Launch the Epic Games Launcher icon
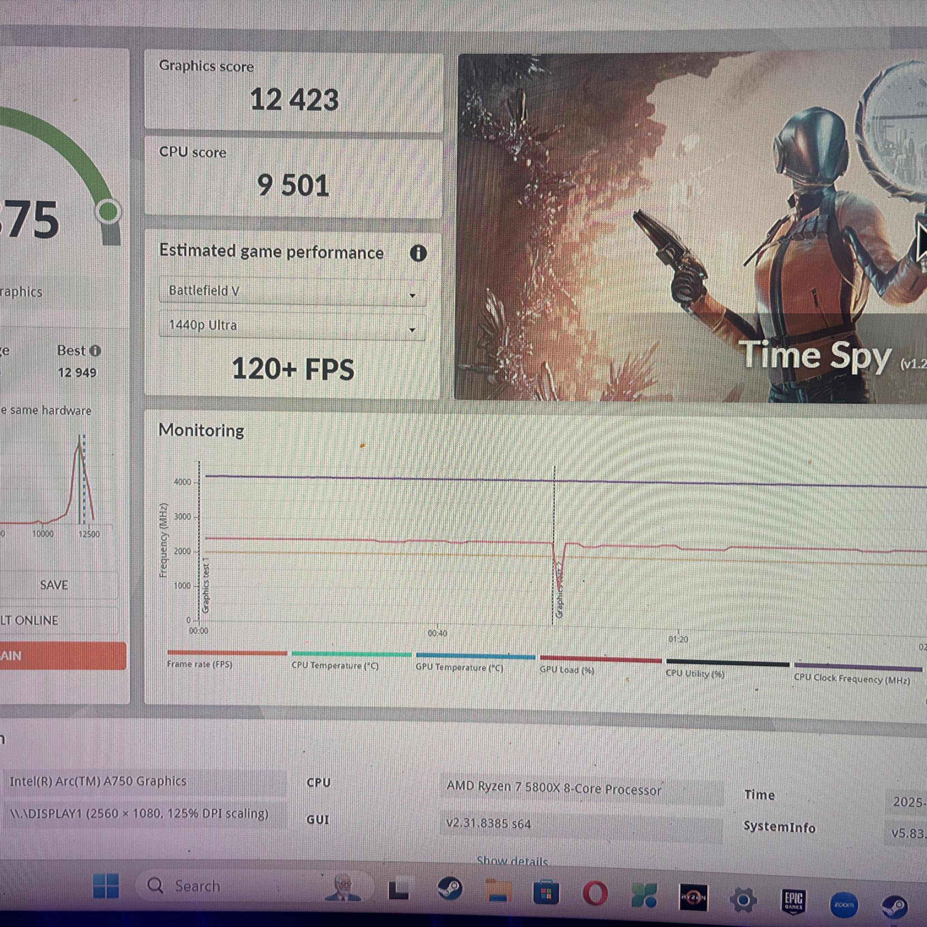The image size is (927, 927). (793, 902)
